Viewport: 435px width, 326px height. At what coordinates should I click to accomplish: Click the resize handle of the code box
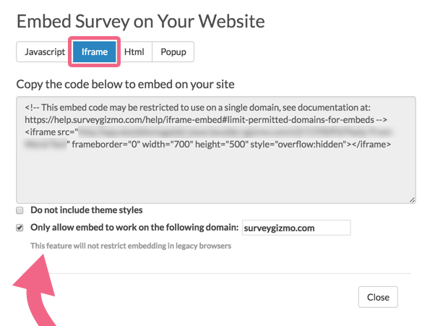pos(412,200)
